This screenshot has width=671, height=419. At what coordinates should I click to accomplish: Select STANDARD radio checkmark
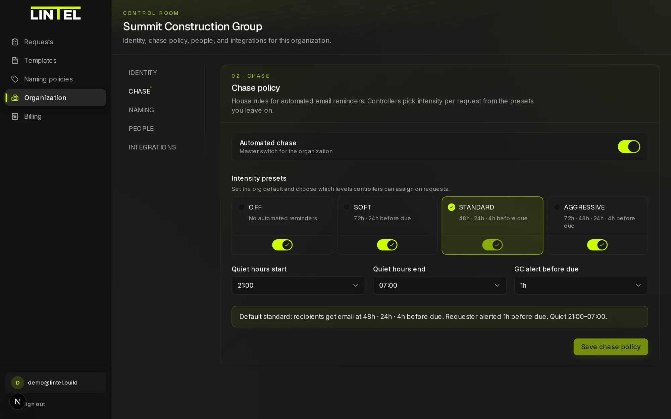(x=452, y=207)
